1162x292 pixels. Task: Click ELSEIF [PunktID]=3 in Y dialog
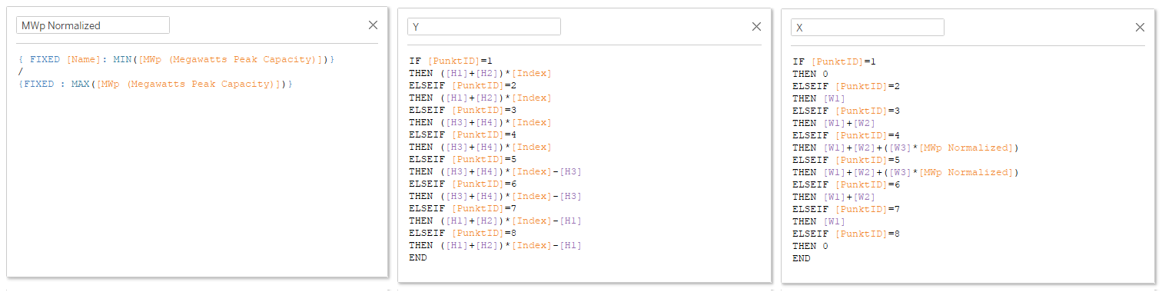463,110
